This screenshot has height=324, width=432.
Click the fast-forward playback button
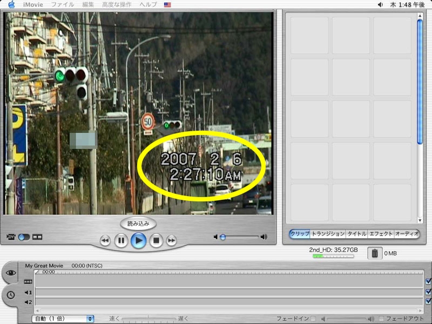[171, 240]
